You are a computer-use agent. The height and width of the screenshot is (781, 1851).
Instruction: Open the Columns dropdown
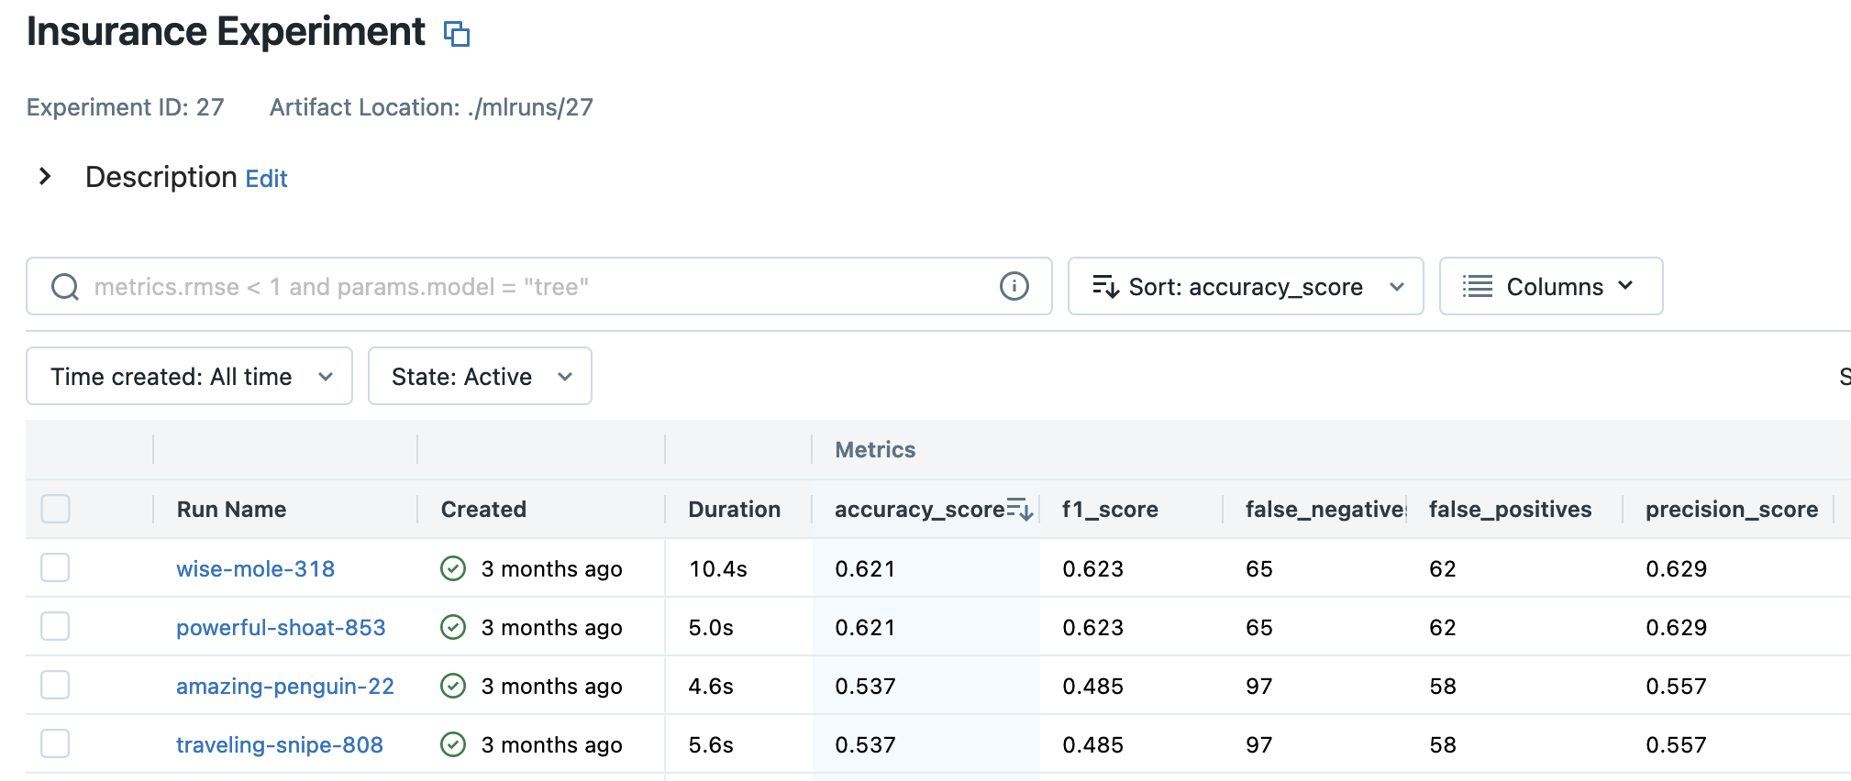pyautogui.click(x=1550, y=286)
